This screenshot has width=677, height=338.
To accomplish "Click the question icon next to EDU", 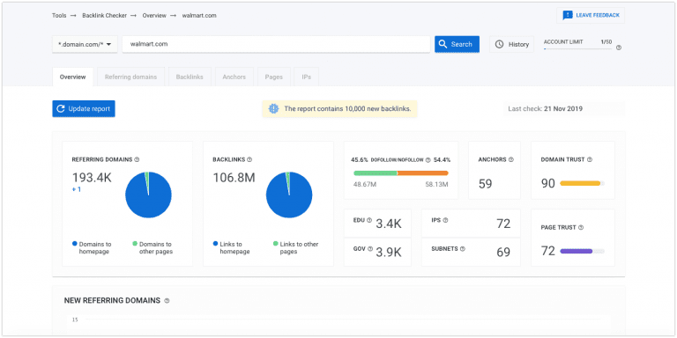I will pos(369,220).
